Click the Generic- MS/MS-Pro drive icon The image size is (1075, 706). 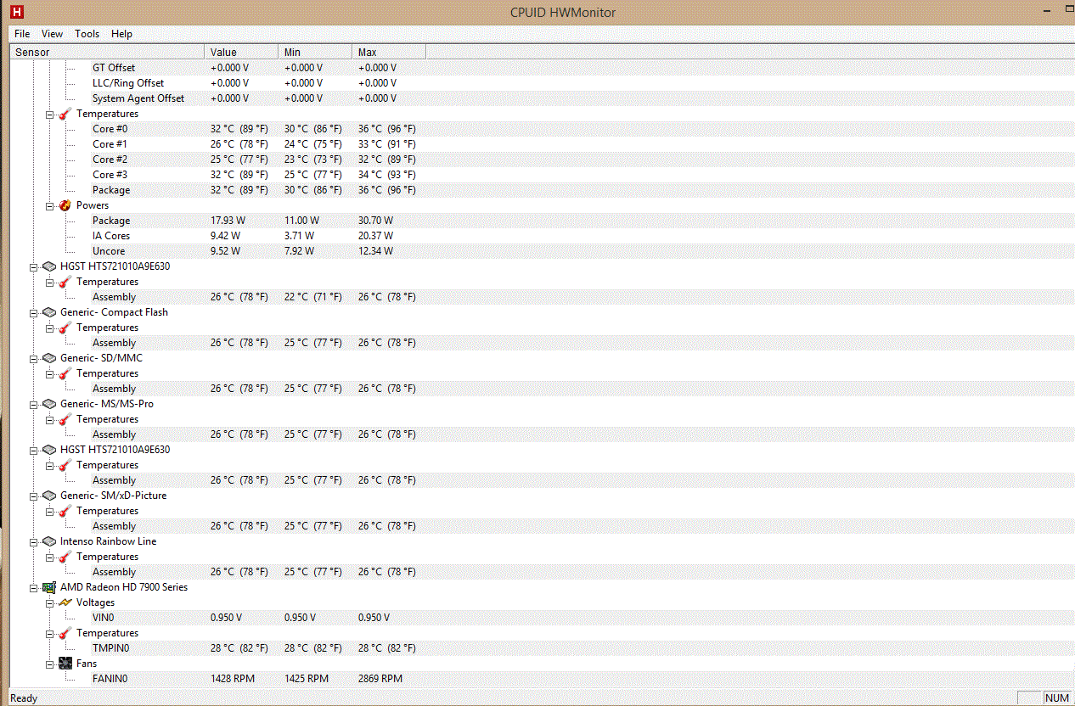click(49, 404)
